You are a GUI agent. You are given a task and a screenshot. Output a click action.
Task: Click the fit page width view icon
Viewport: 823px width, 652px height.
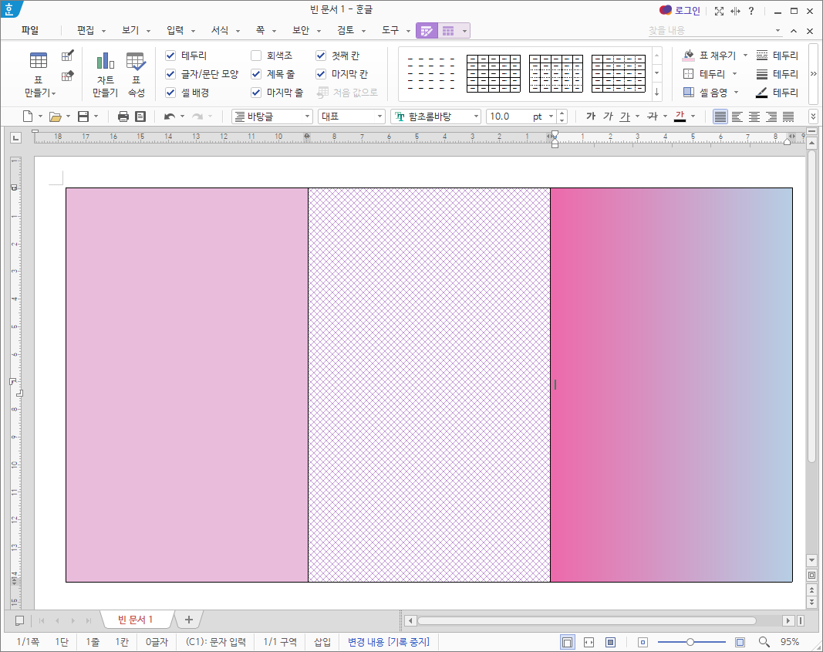click(x=589, y=642)
